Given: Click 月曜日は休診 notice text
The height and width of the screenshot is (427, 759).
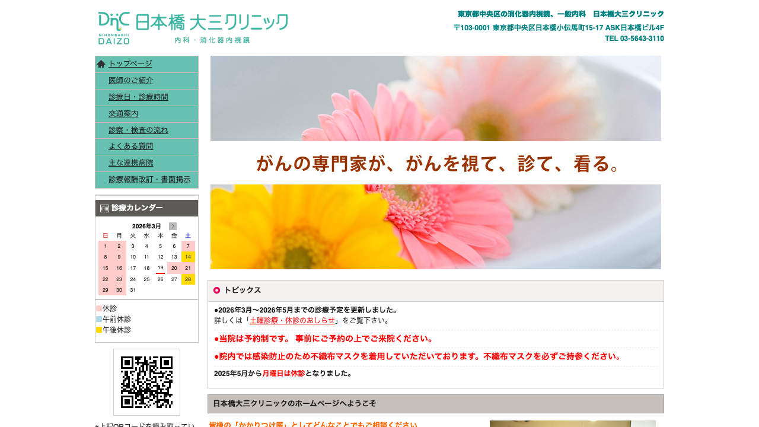Looking at the screenshot, I should [283, 373].
